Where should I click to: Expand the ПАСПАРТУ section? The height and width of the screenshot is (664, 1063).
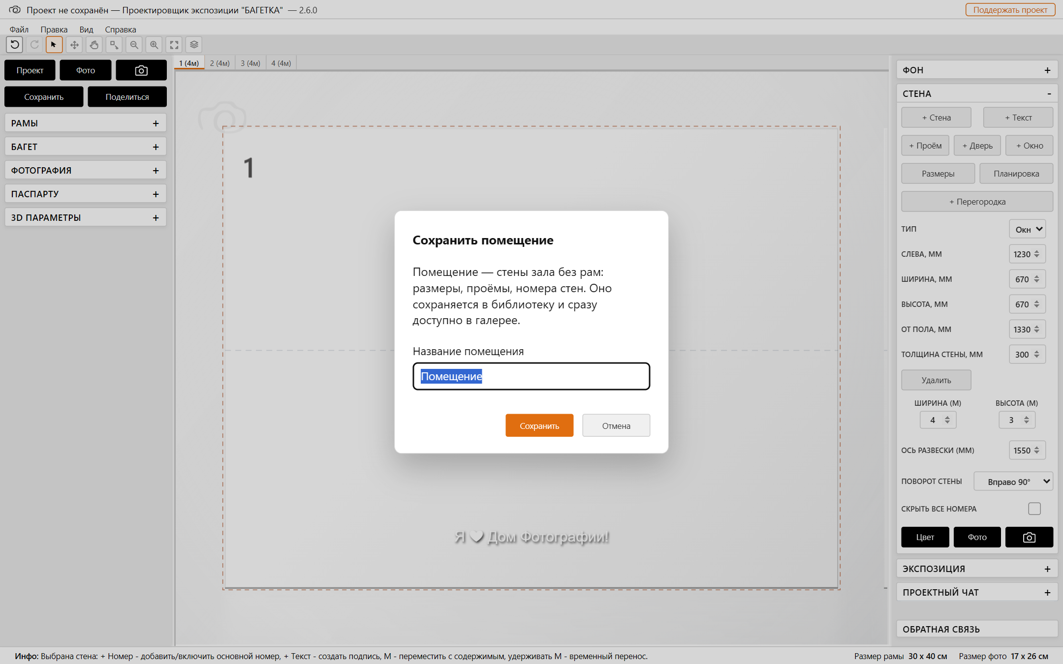(x=86, y=194)
